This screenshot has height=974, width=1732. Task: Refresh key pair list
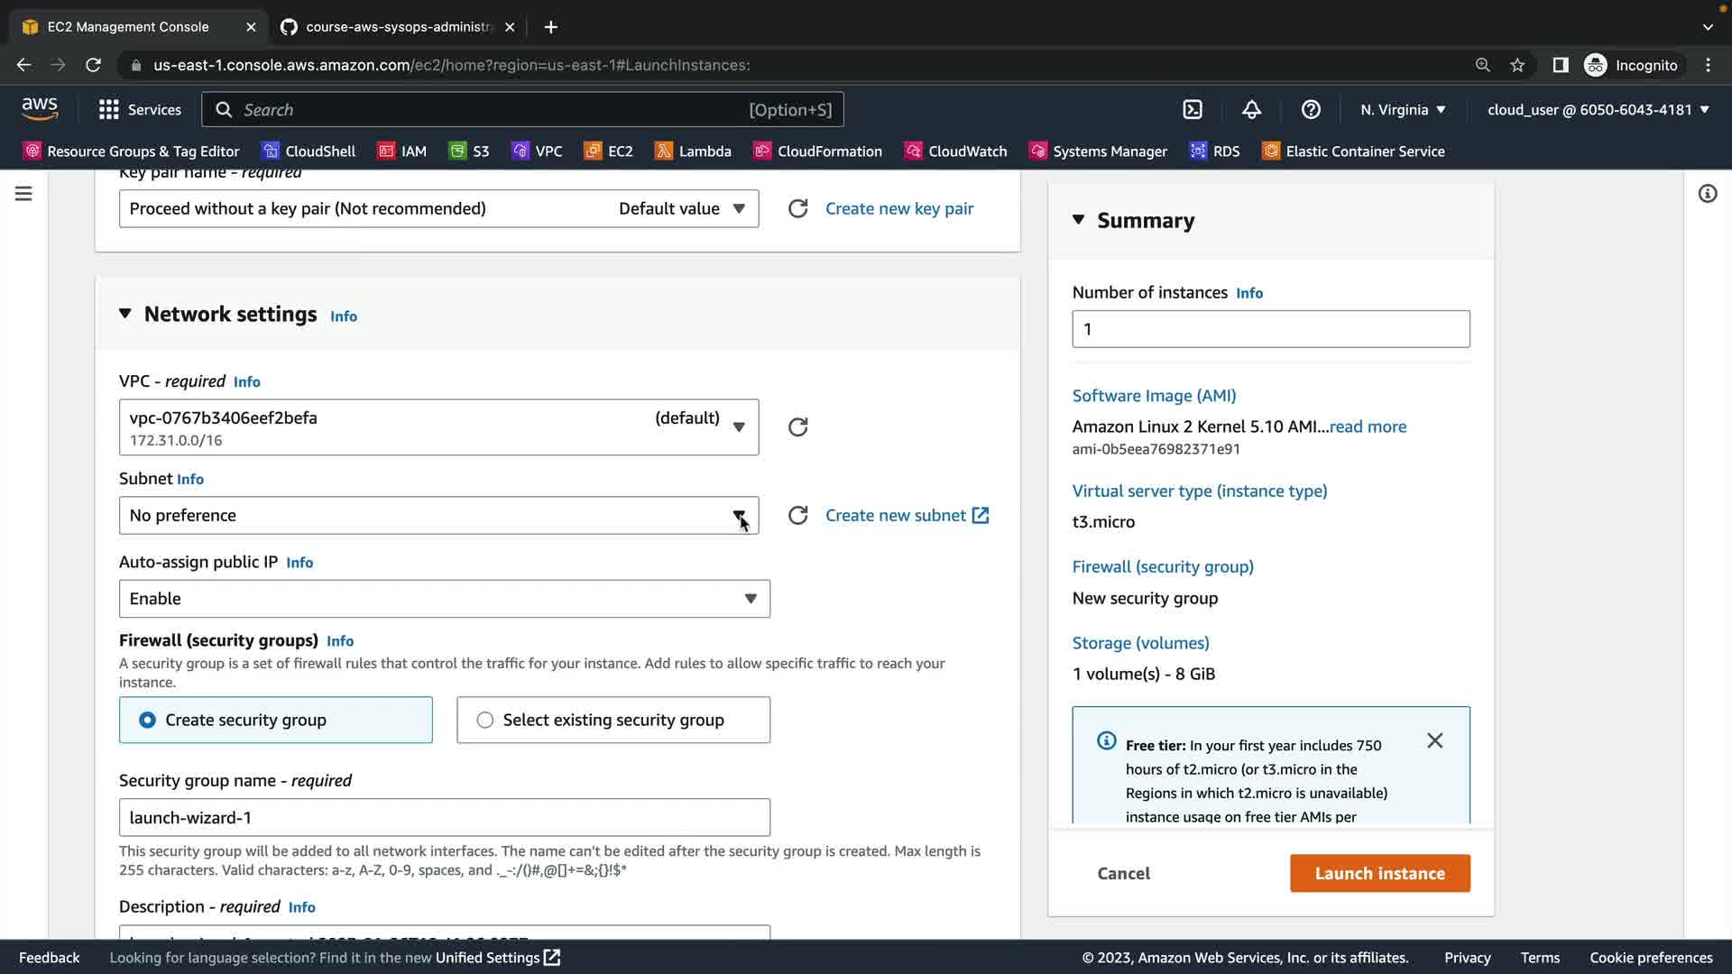tap(797, 208)
